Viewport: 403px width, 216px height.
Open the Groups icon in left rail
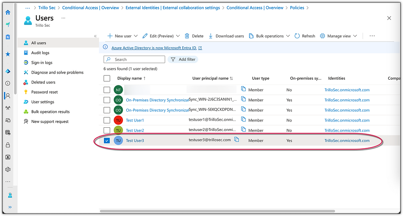[x=8, y=108]
